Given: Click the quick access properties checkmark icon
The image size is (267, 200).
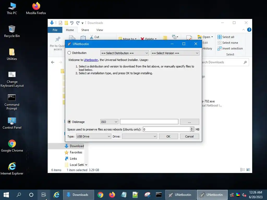Looking at the screenshot, I should click(x=60, y=23).
